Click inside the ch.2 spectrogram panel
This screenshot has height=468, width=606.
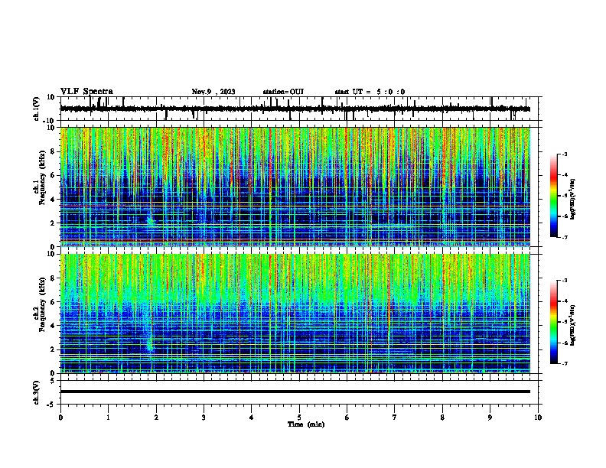click(295, 314)
